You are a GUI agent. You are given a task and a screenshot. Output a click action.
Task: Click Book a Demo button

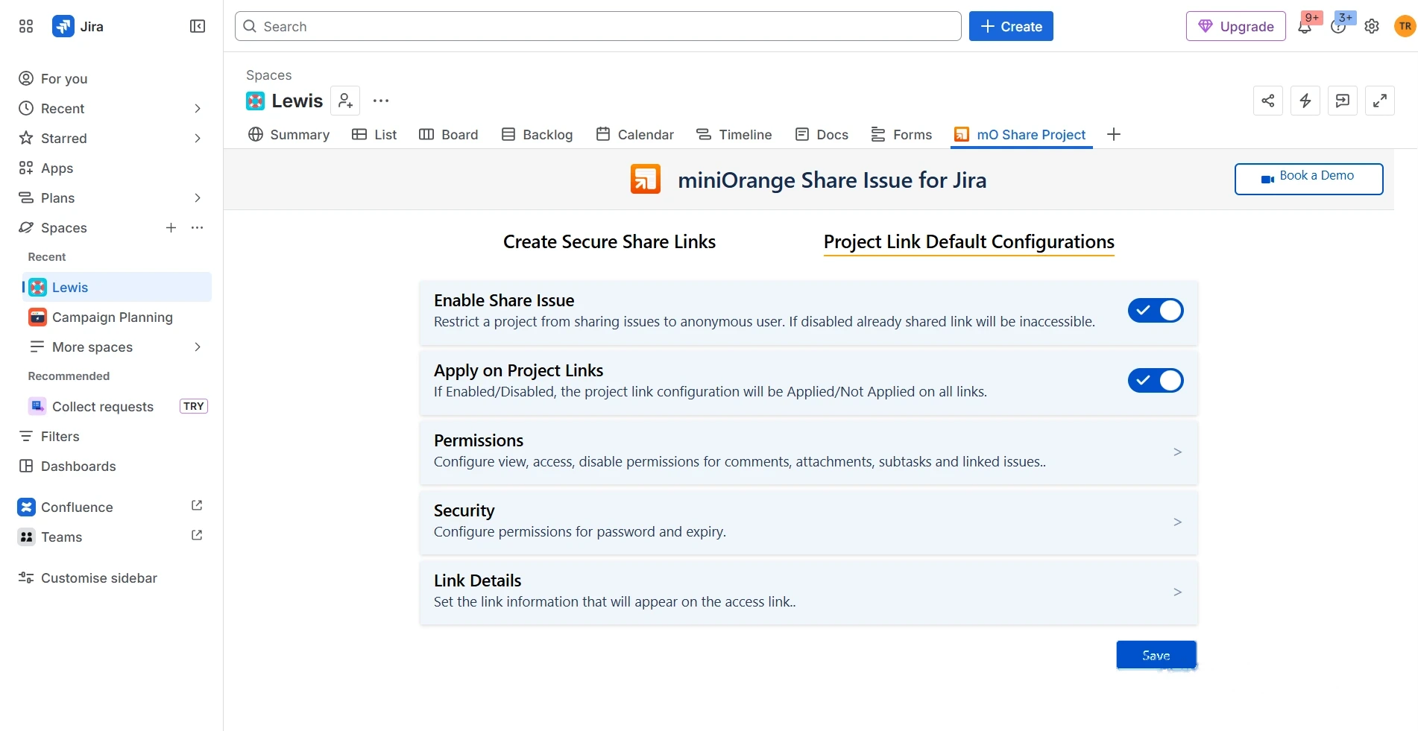coord(1308,179)
